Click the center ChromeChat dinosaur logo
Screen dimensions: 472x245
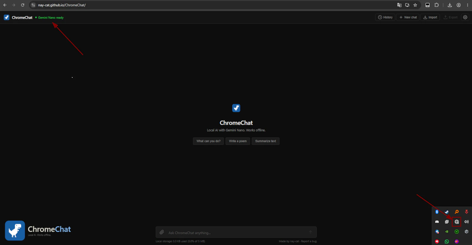(x=236, y=108)
